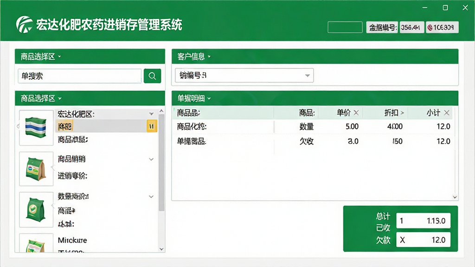This screenshot has height=267, width=475.
Task: Click the 056.44 number button
Action: coord(412,27)
